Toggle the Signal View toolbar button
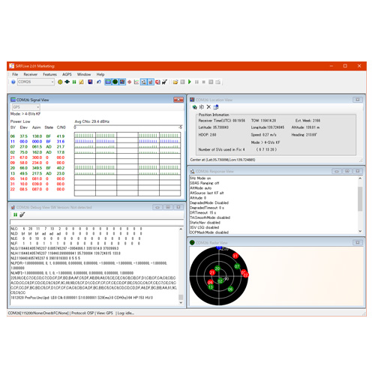 pyautogui.click(x=108, y=82)
